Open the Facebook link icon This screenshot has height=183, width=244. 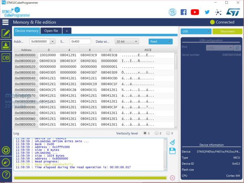pyautogui.click(x=184, y=12)
